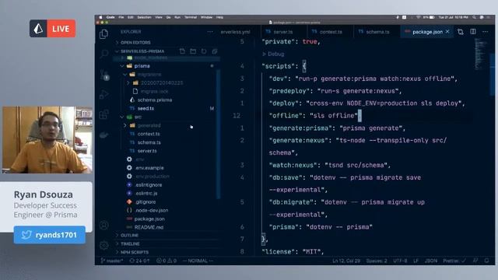The width and height of the screenshot is (498, 280).
Task: Click the New File icon in explorer header
Action: (x=182, y=51)
